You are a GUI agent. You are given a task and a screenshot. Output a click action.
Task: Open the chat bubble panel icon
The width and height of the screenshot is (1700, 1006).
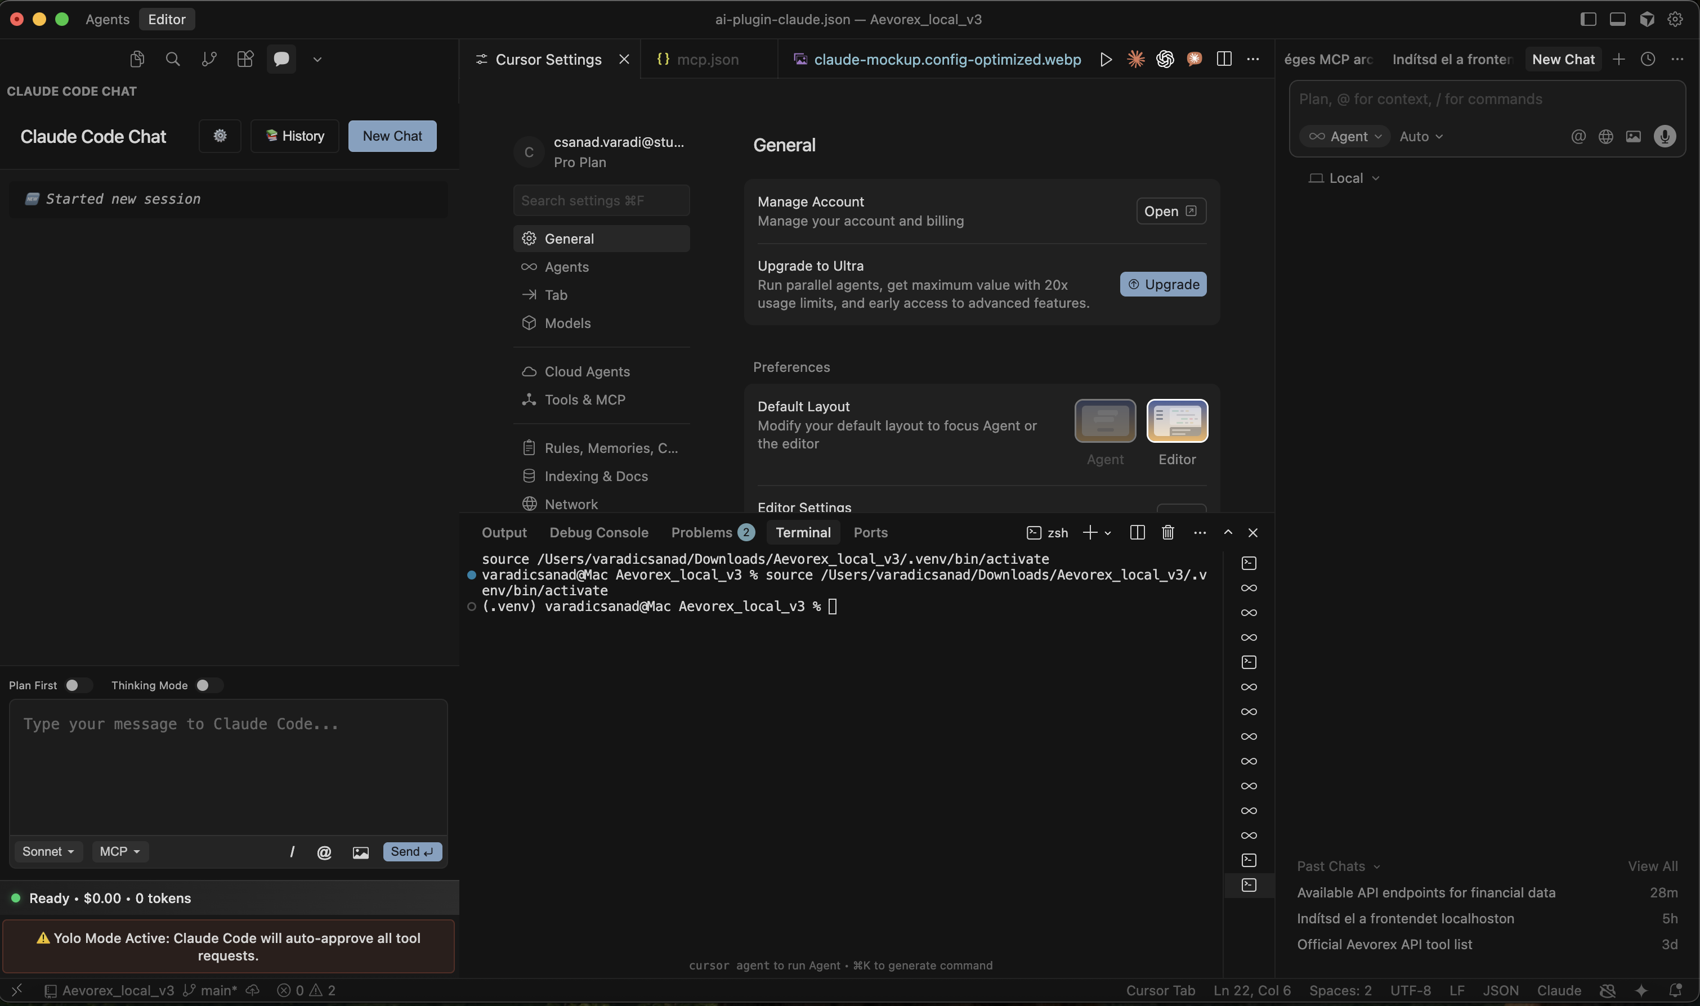click(x=281, y=59)
